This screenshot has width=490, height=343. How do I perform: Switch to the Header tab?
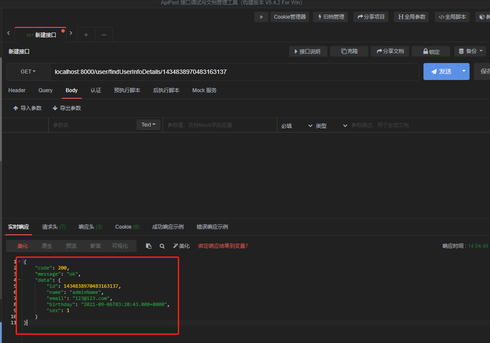tap(17, 90)
